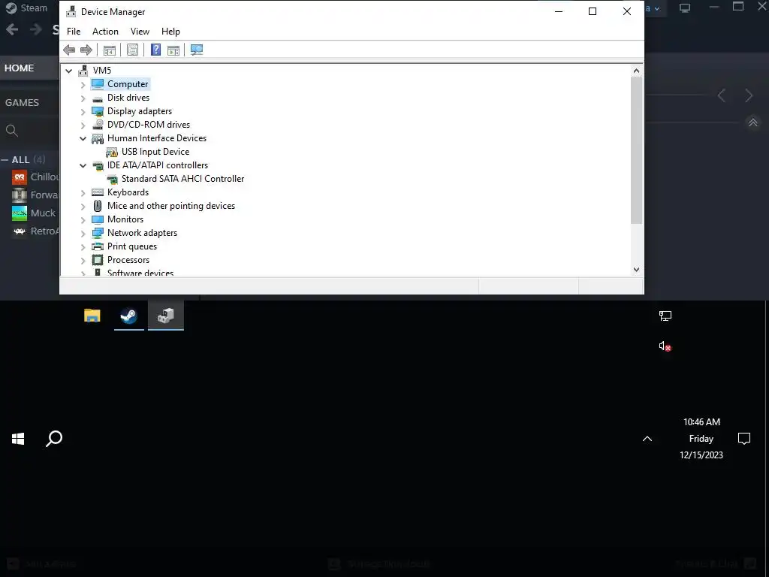
Task: Click the Properties toolbar icon
Action: coord(132,50)
